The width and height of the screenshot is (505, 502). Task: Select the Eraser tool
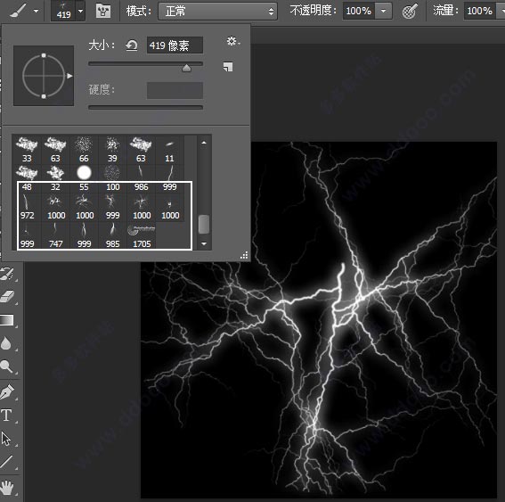(7, 296)
